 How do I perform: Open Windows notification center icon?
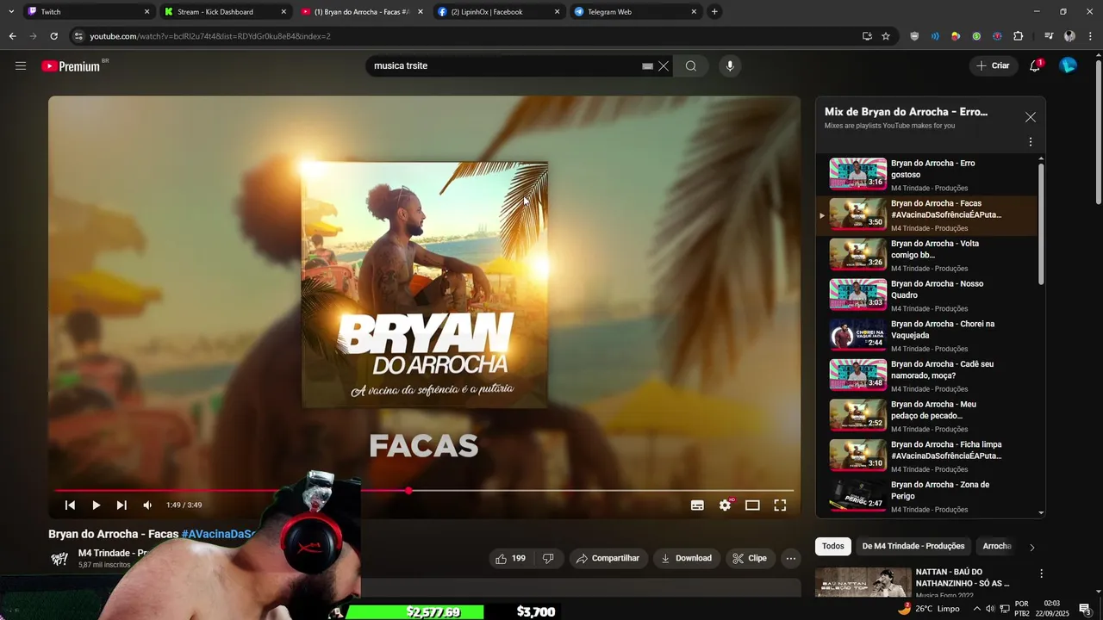point(1085,608)
